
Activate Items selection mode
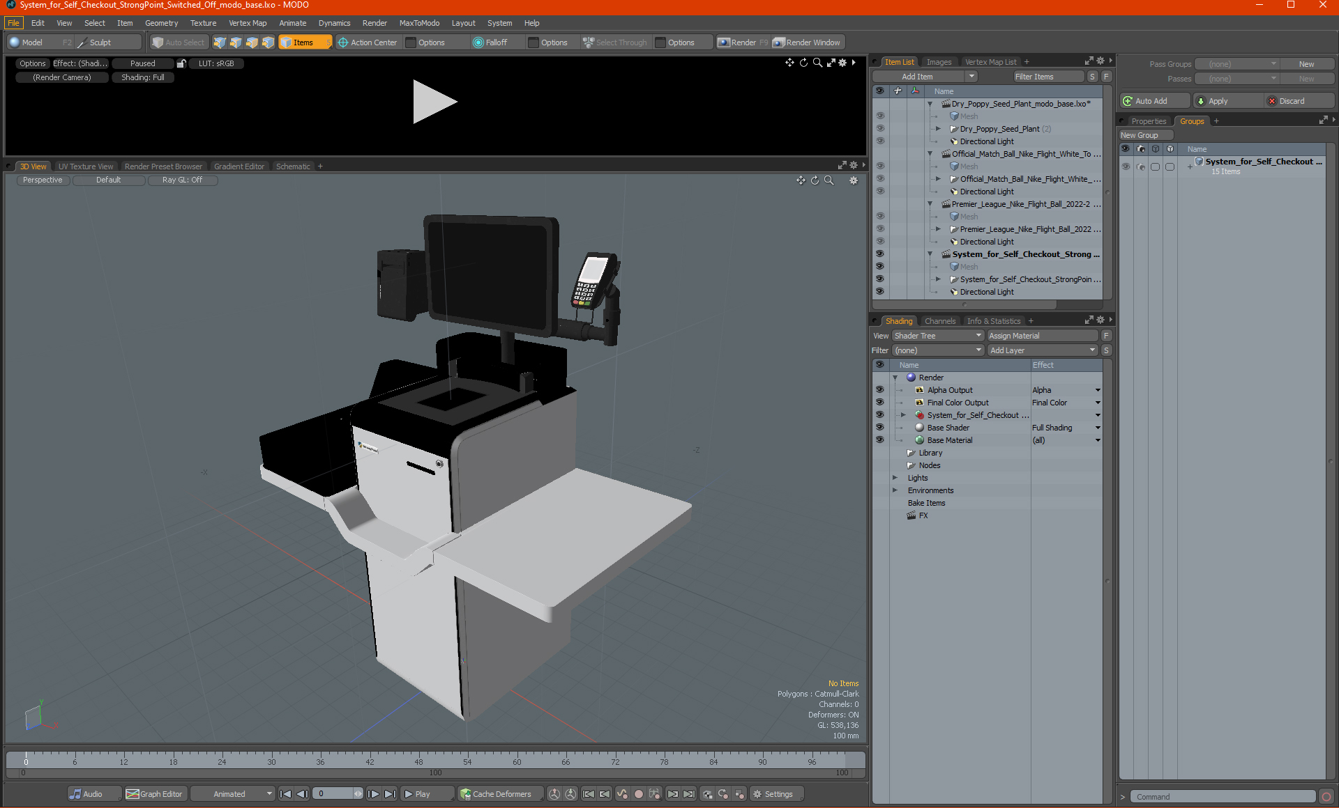click(x=305, y=42)
